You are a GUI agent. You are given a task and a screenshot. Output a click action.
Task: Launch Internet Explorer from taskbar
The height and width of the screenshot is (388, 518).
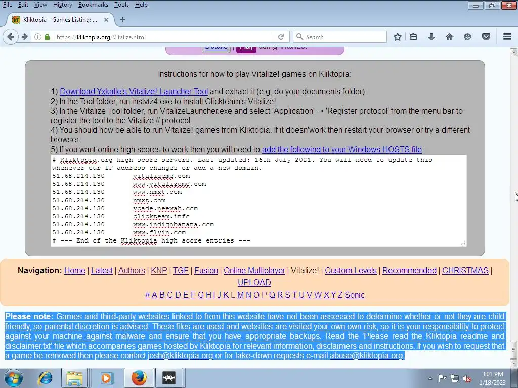pos(45,378)
